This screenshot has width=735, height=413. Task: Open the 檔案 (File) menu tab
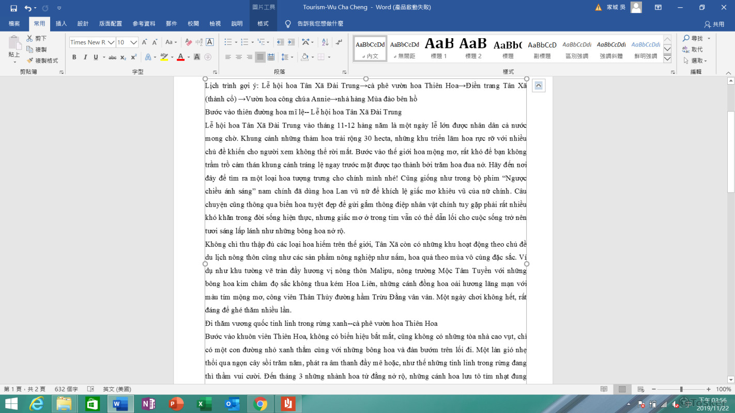click(x=14, y=24)
